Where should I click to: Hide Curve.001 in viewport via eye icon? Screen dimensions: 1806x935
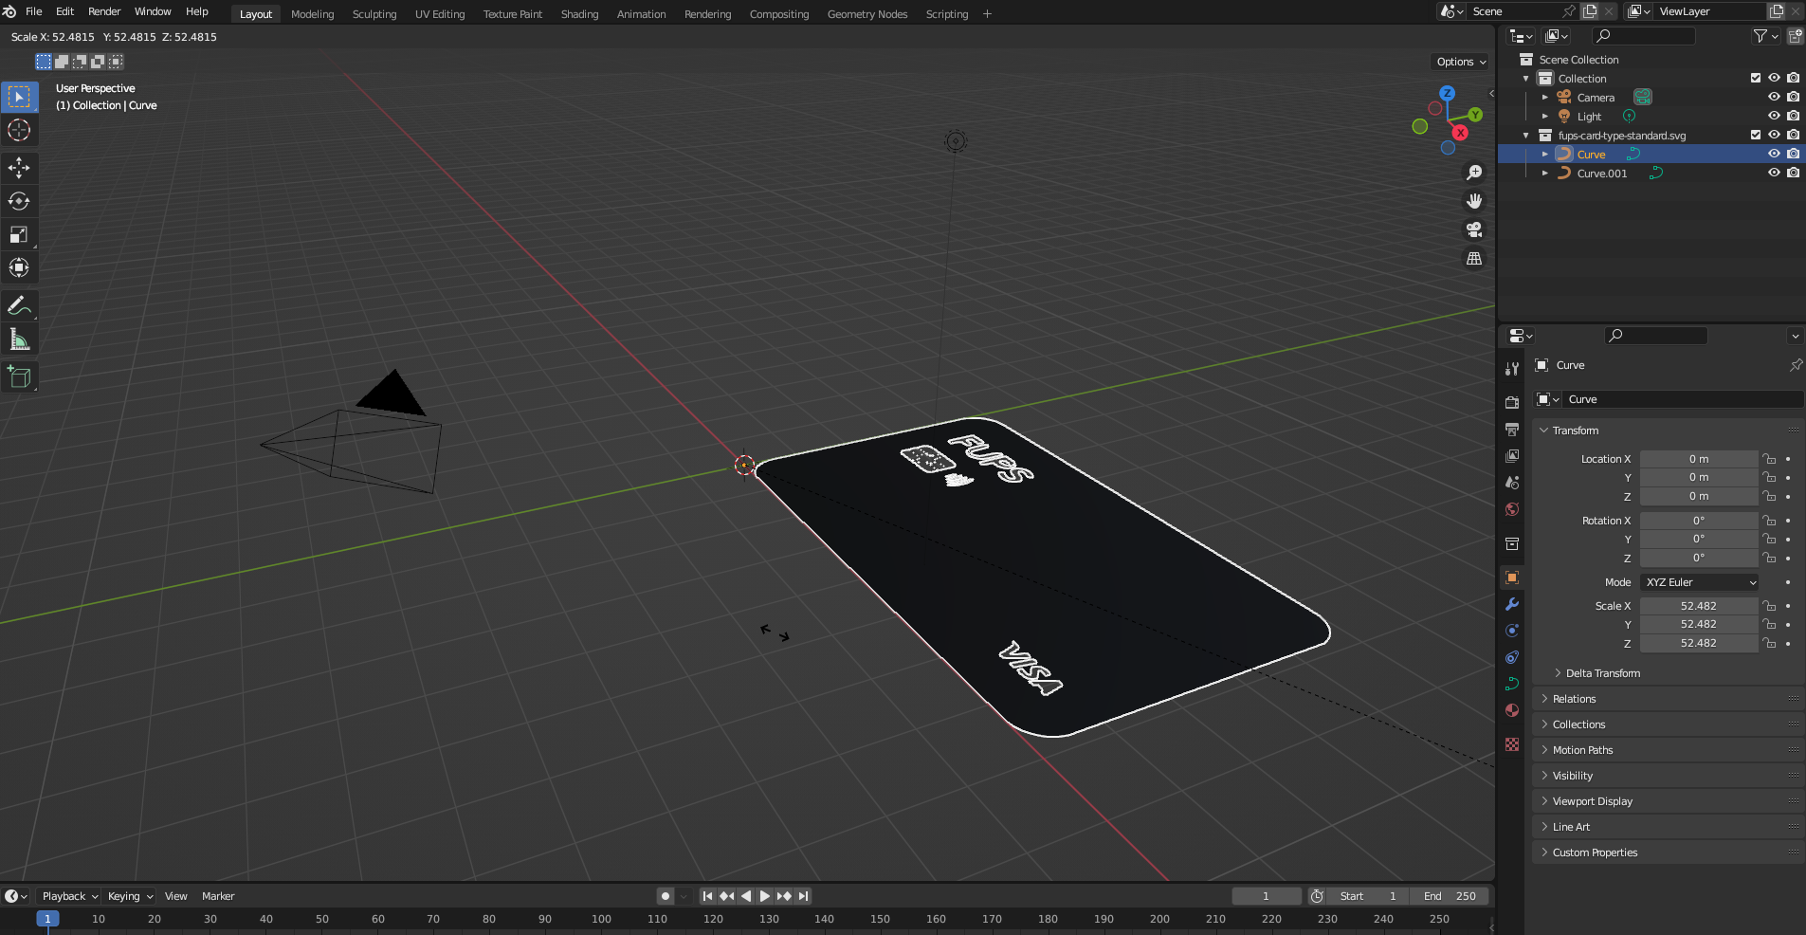1774,173
